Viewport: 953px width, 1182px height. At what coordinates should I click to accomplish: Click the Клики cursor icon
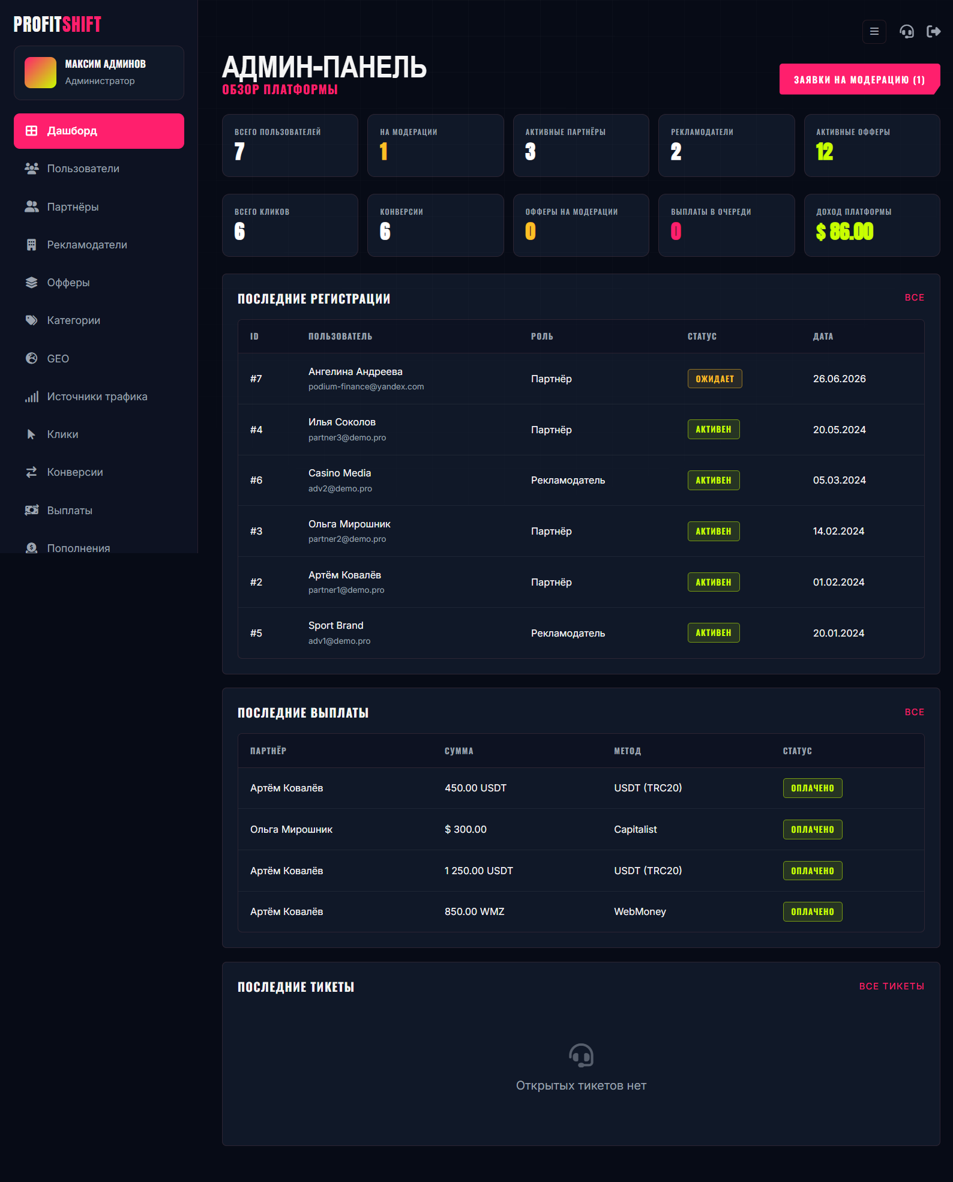pyautogui.click(x=32, y=434)
